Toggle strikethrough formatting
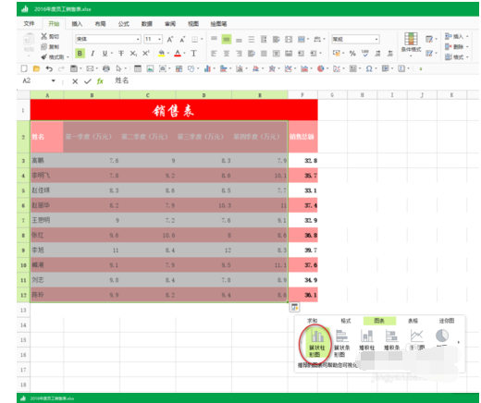This screenshot has height=403, width=481. 121,54
